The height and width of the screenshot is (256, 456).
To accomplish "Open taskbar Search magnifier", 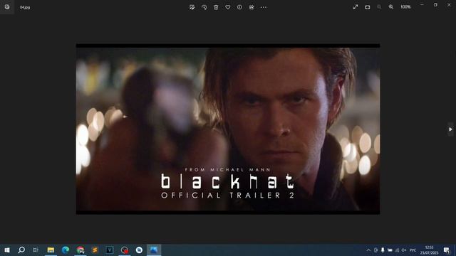I will click(21, 250).
